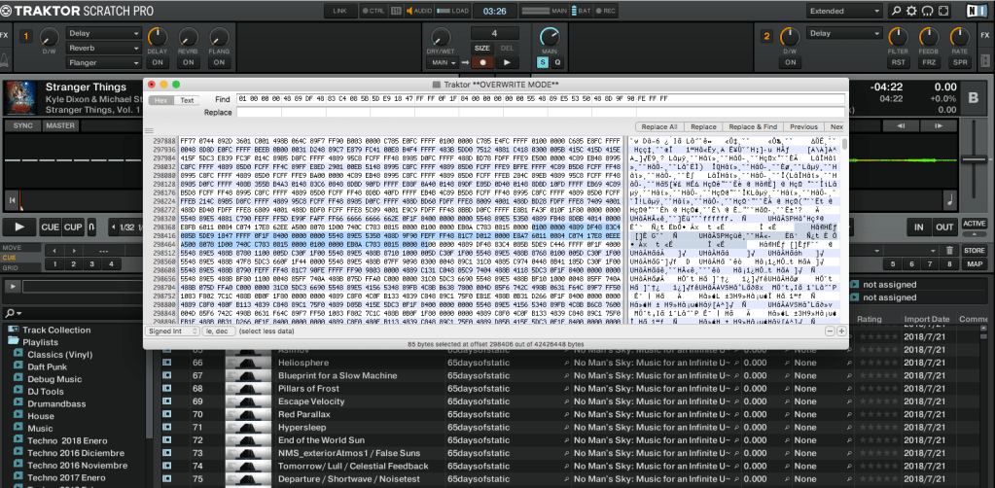Open the Playlists folder in browser tree
The image size is (995, 488).
tap(14, 342)
